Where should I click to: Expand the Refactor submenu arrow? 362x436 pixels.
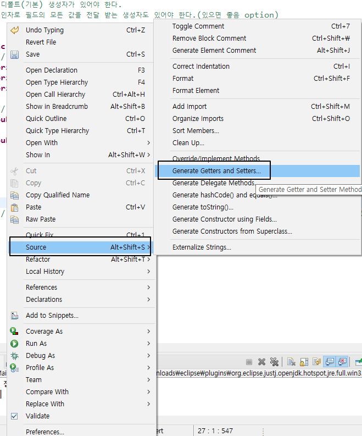(149, 259)
